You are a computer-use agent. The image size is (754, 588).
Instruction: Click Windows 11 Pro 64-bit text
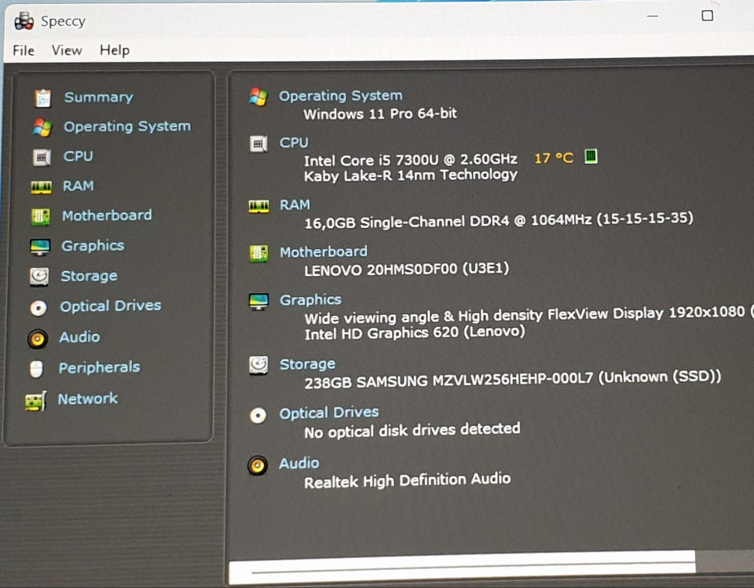380,114
